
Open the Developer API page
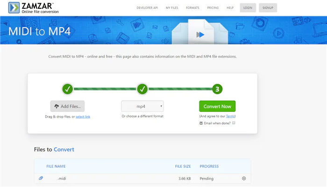tap(147, 8)
